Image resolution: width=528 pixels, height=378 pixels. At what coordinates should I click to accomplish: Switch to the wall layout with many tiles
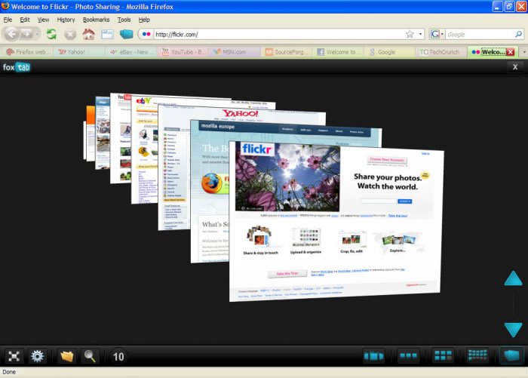477,355
